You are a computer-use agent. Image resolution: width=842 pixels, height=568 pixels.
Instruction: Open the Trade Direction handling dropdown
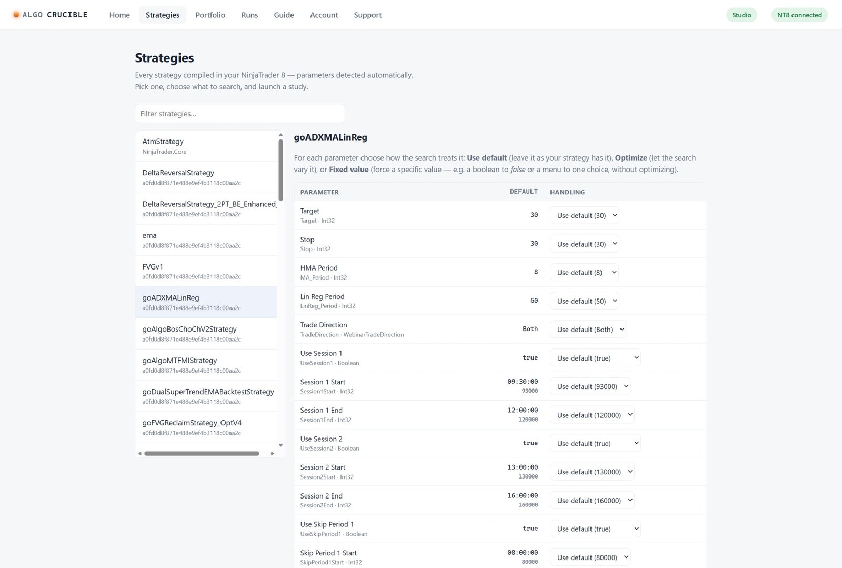click(588, 329)
